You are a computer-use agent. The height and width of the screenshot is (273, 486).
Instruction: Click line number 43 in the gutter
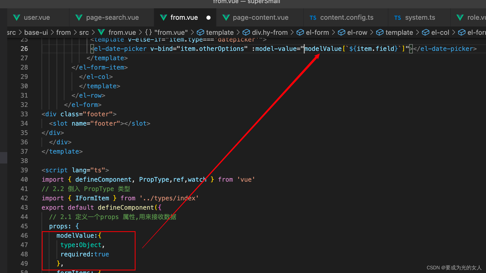(24, 208)
